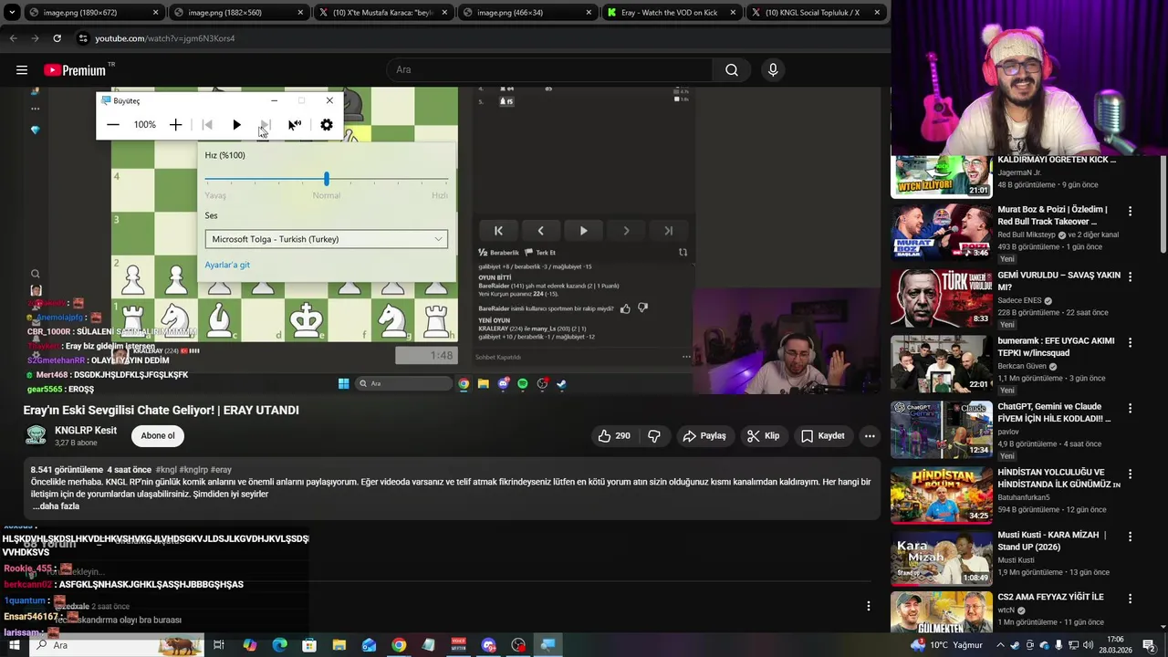Open the Windows Start menu
The height and width of the screenshot is (657, 1168).
[14, 645]
